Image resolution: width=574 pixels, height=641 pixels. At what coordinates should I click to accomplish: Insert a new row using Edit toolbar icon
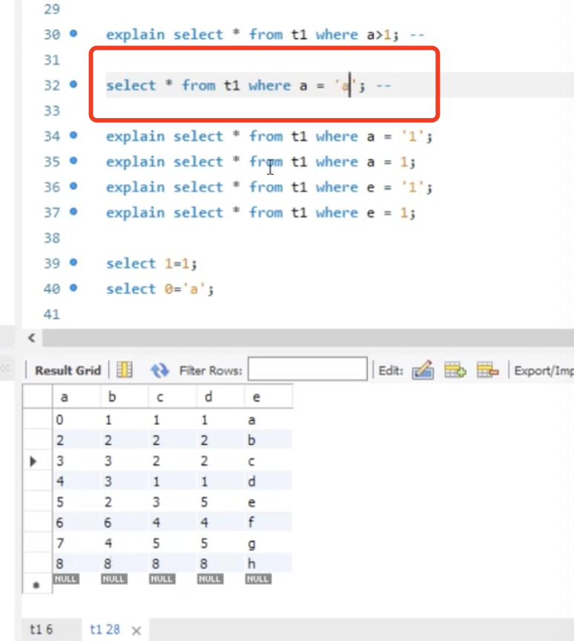click(x=455, y=370)
